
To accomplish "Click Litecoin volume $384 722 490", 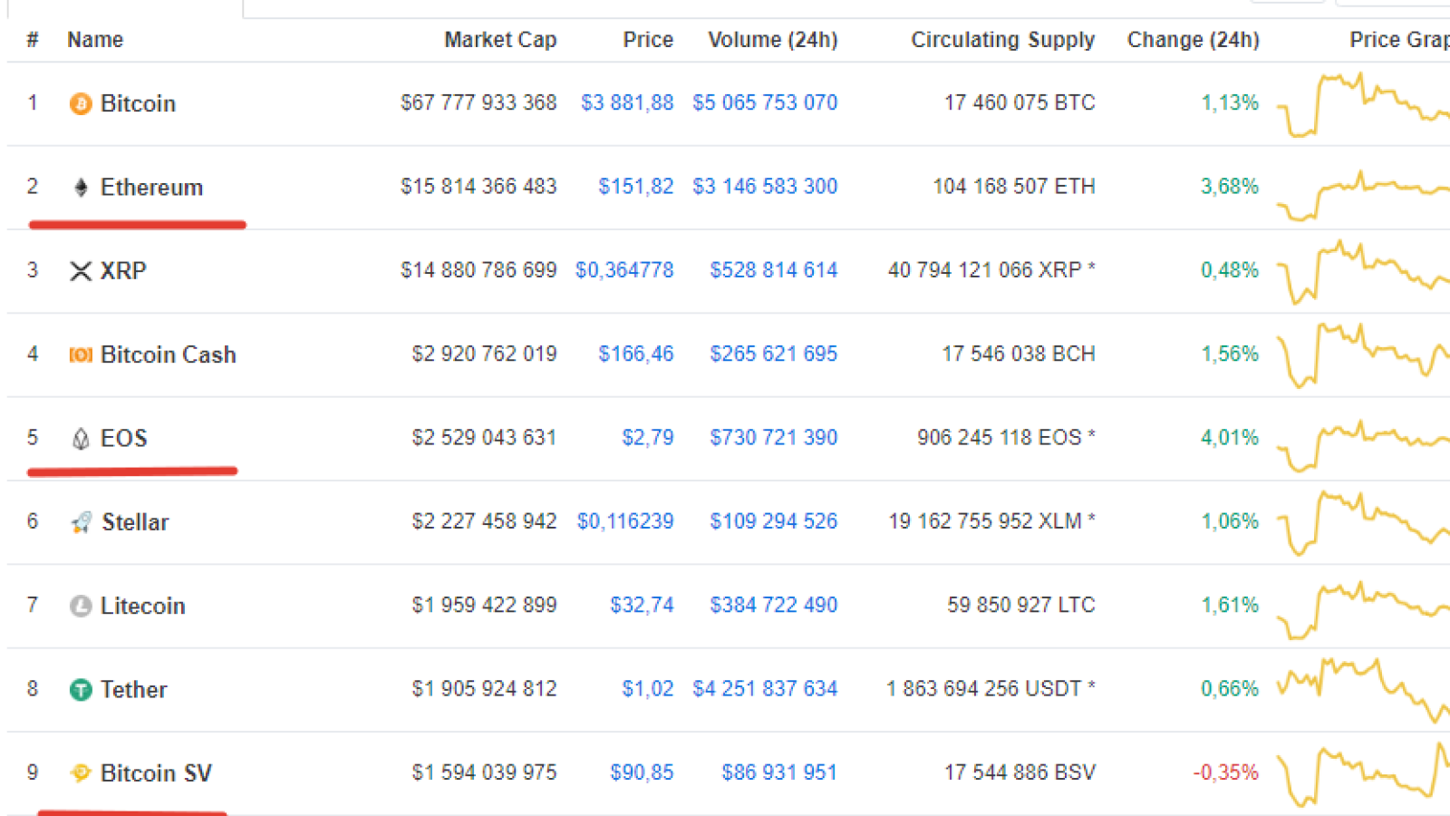I will pos(774,605).
